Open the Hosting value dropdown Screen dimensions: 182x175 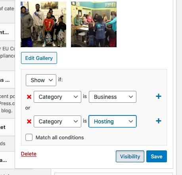tap(113, 121)
